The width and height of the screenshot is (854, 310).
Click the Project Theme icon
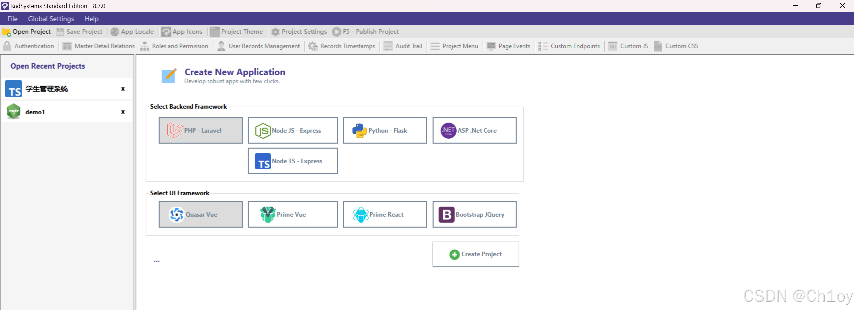tap(215, 32)
